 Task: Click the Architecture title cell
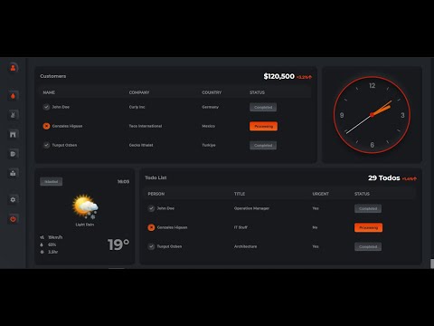245,246
